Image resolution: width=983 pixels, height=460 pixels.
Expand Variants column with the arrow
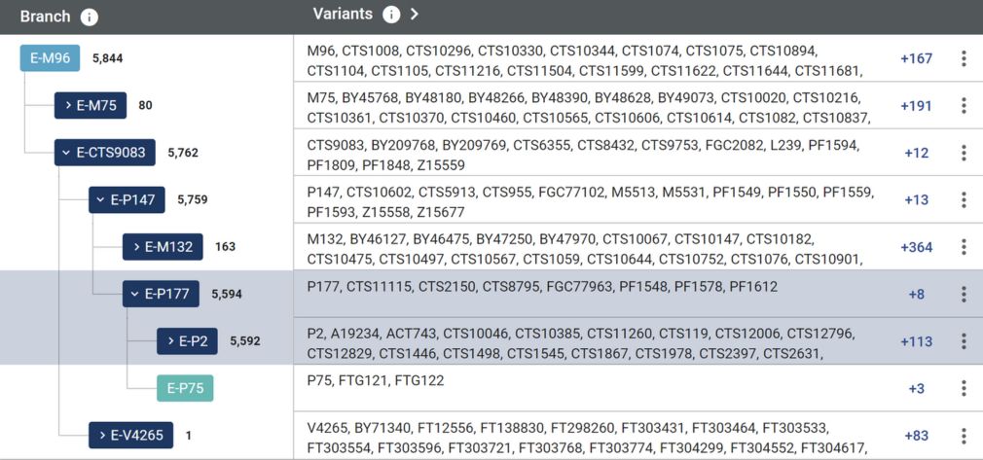tap(414, 15)
